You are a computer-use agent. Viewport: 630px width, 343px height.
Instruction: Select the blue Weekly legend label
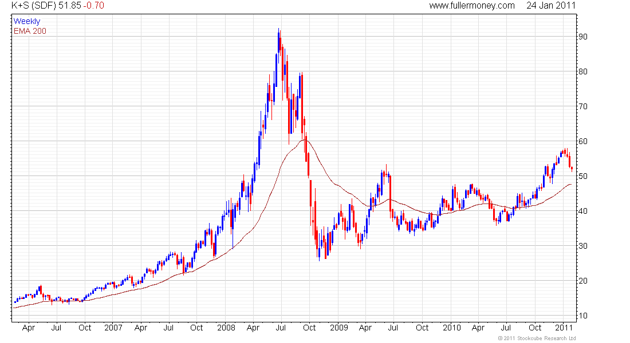(27, 21)
